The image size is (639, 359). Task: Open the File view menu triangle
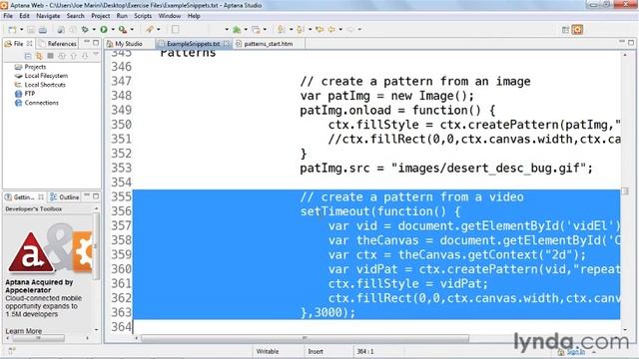pos(96,54)
